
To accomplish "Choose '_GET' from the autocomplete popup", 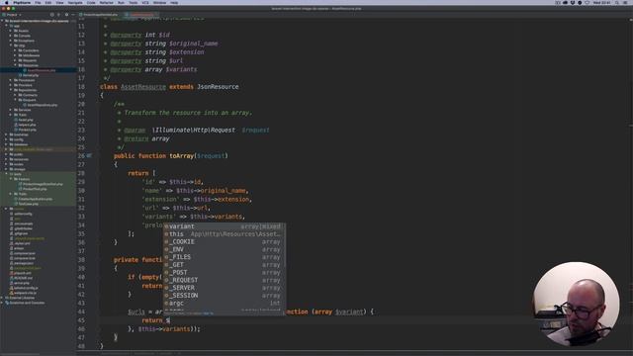I will [225, 265].
